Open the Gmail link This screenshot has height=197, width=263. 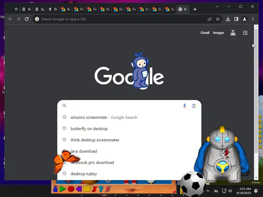point(205,33)
